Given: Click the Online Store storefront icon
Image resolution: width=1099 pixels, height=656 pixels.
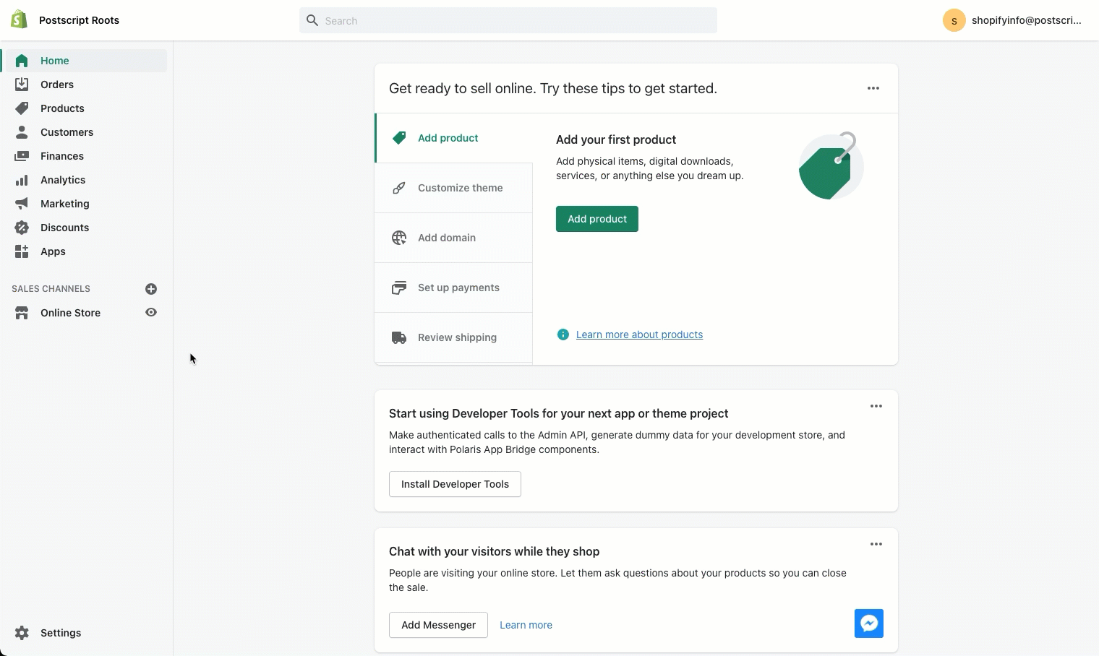Looking at the screenshot, I should pyautogui.click(x=22, y=313).
